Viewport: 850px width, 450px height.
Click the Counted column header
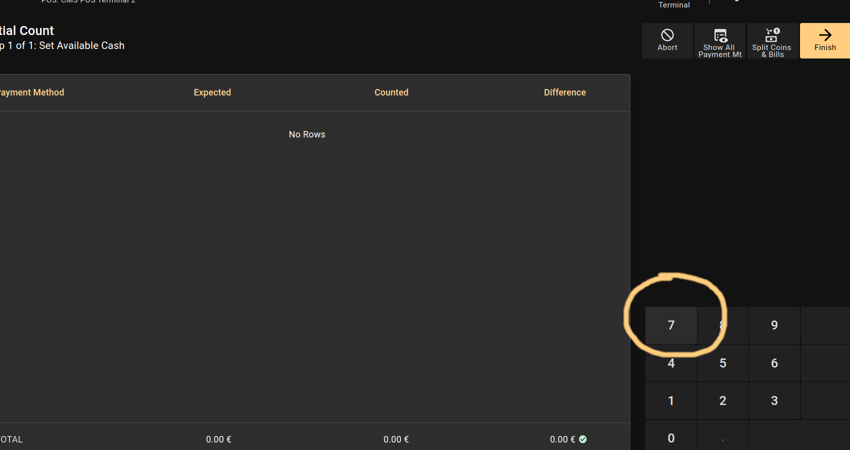click(x=391, y=92)
